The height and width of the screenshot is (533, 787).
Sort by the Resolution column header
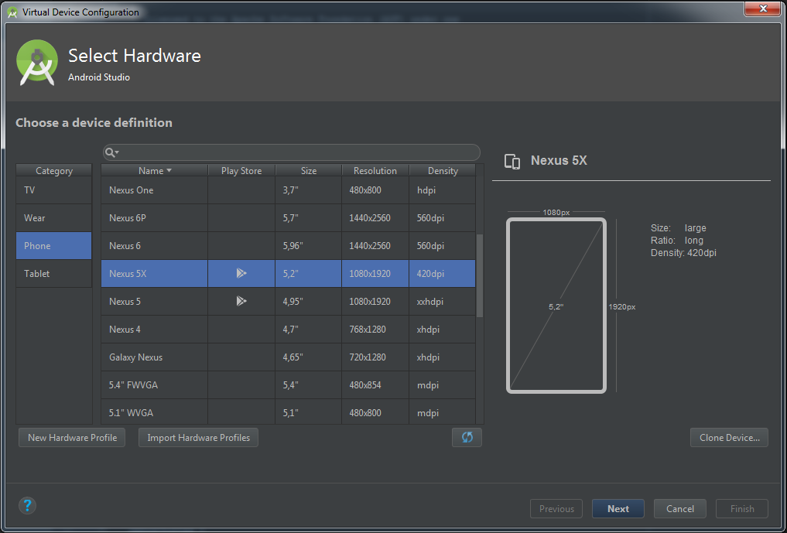click(375, 171)
